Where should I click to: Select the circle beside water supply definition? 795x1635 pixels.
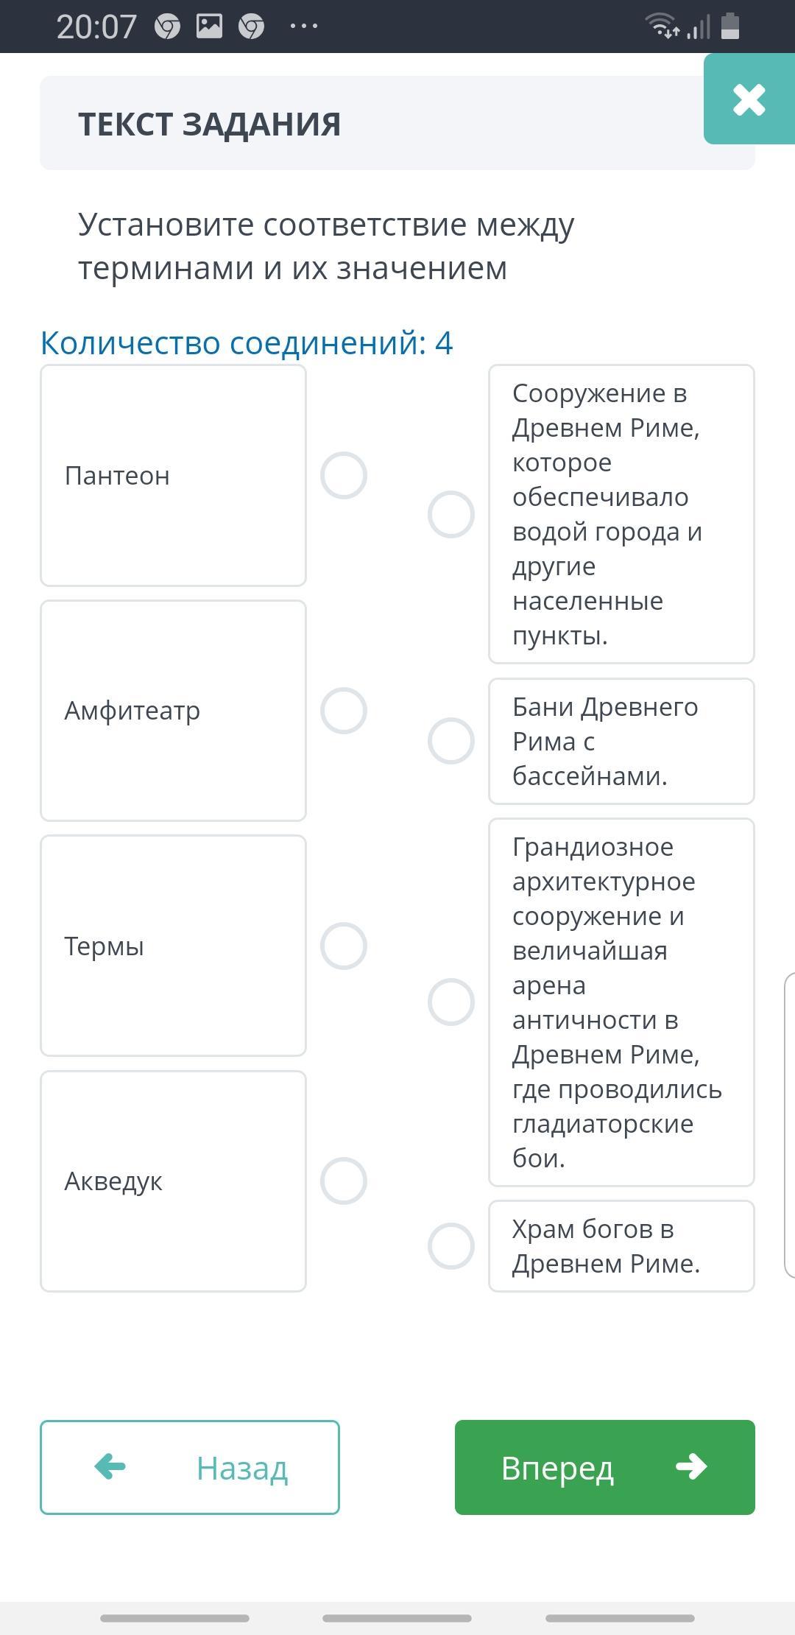[x=451, y=514]
